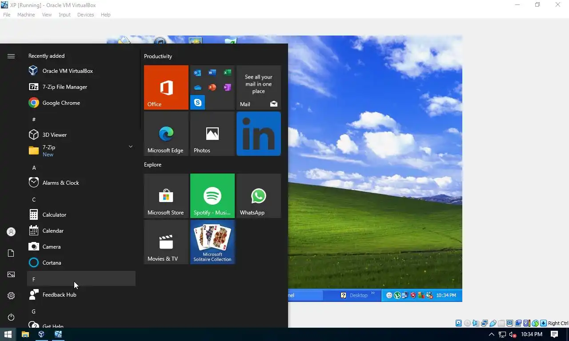Open 3D Viewer app
569x341 pixels.
(81, 135)
